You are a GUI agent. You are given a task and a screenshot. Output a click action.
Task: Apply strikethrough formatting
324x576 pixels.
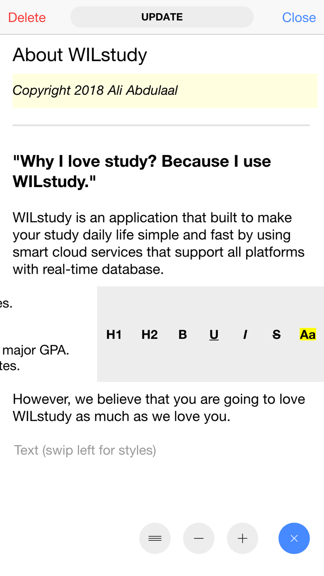(x=276, y=334)
